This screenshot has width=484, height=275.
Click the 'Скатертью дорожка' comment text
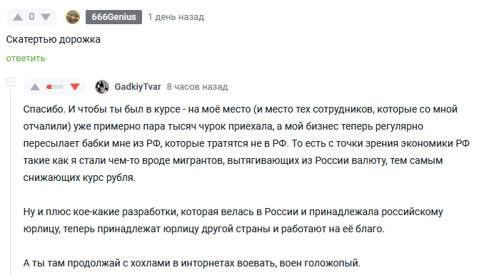[53, 39]
